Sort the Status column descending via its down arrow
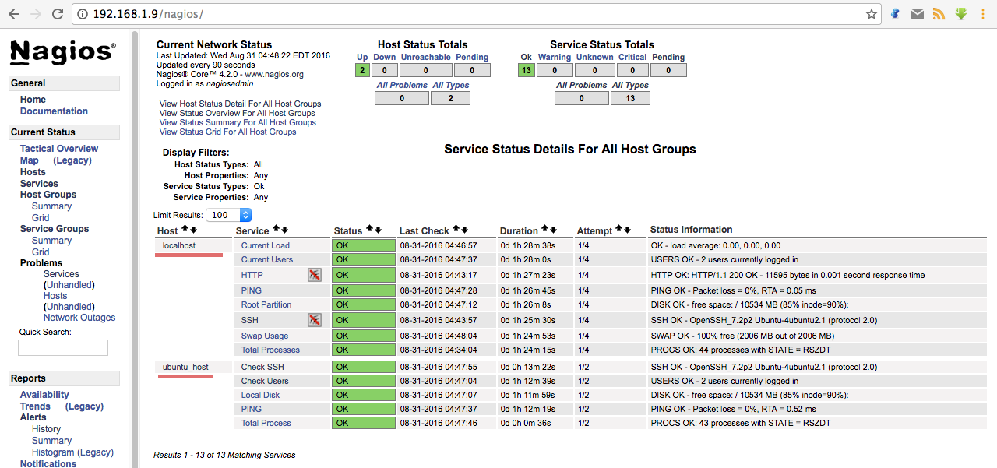997x468 pixels. pyautogui.click(x=378, y=230)
